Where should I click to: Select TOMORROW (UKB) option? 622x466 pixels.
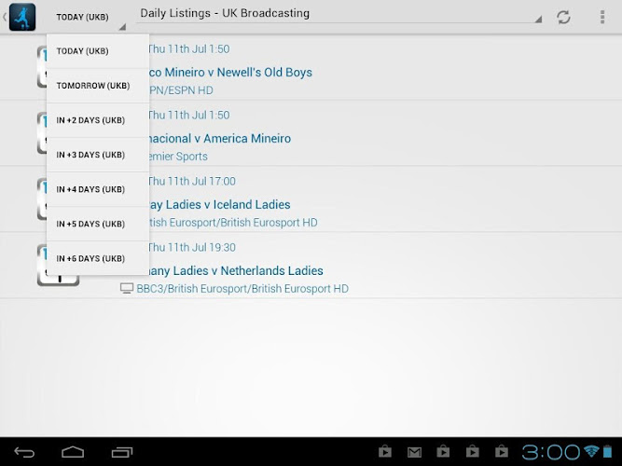pyautogui.click(x=98, y=86)
